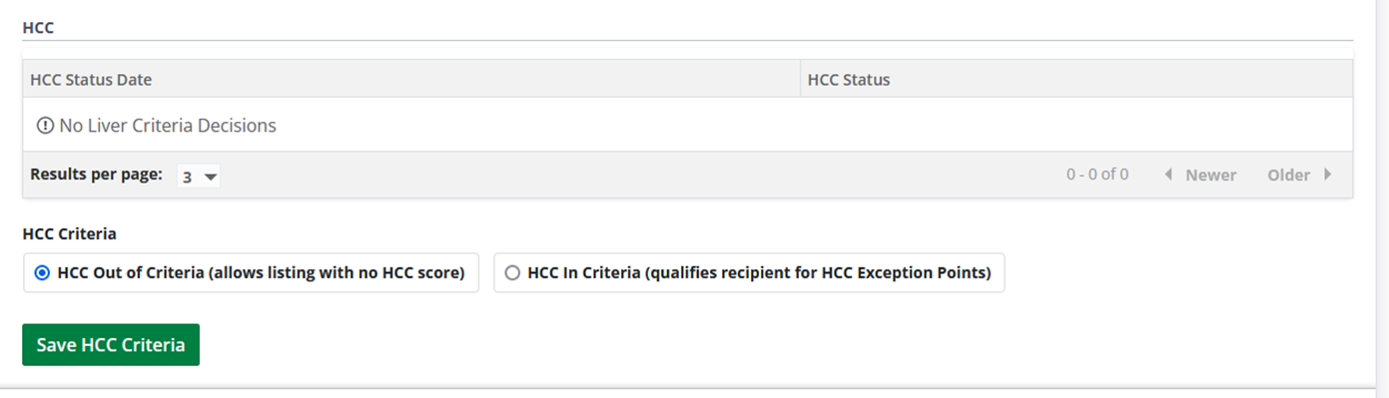Select the HCC Out of Criteria radio button
Image resolution: width=1389 pixels, height=398 pixels.
[x=42, y=273]
